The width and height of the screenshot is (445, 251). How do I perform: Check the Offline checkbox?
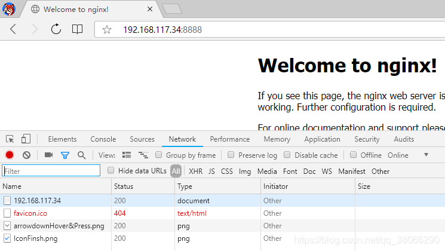353,154
